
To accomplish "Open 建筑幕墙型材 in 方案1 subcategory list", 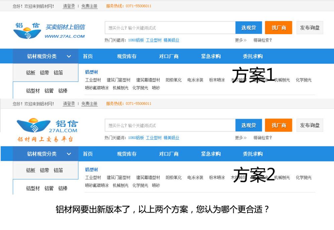I will [x=148, y=80].
